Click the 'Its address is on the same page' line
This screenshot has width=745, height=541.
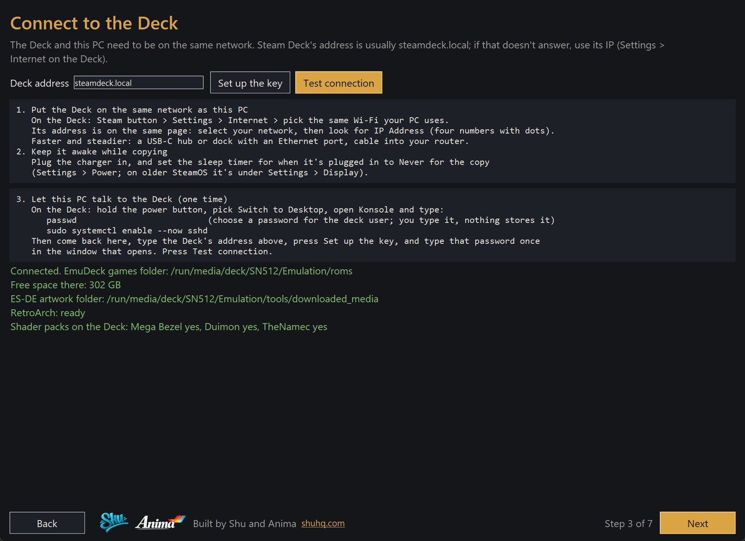pos(293,131)
